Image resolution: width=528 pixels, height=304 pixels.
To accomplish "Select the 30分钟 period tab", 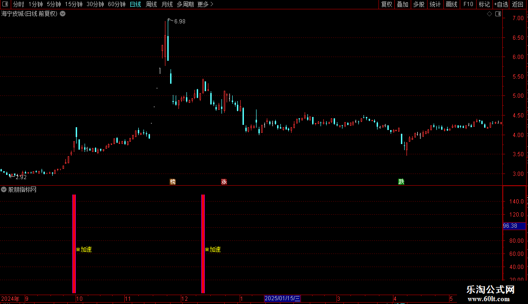I will click(95, 4).
